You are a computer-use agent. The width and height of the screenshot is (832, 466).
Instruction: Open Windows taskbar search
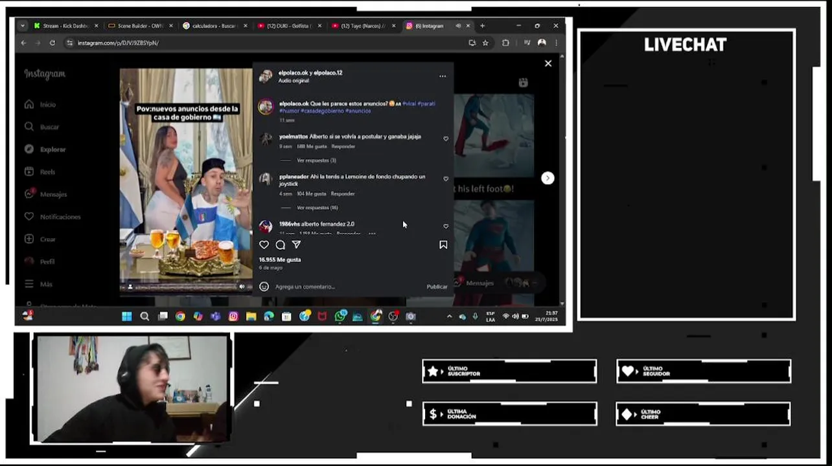(144, 316)
